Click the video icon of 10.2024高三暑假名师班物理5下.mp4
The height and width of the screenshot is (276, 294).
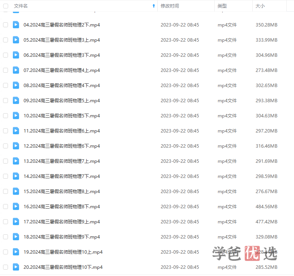click(x=16, y=115)
